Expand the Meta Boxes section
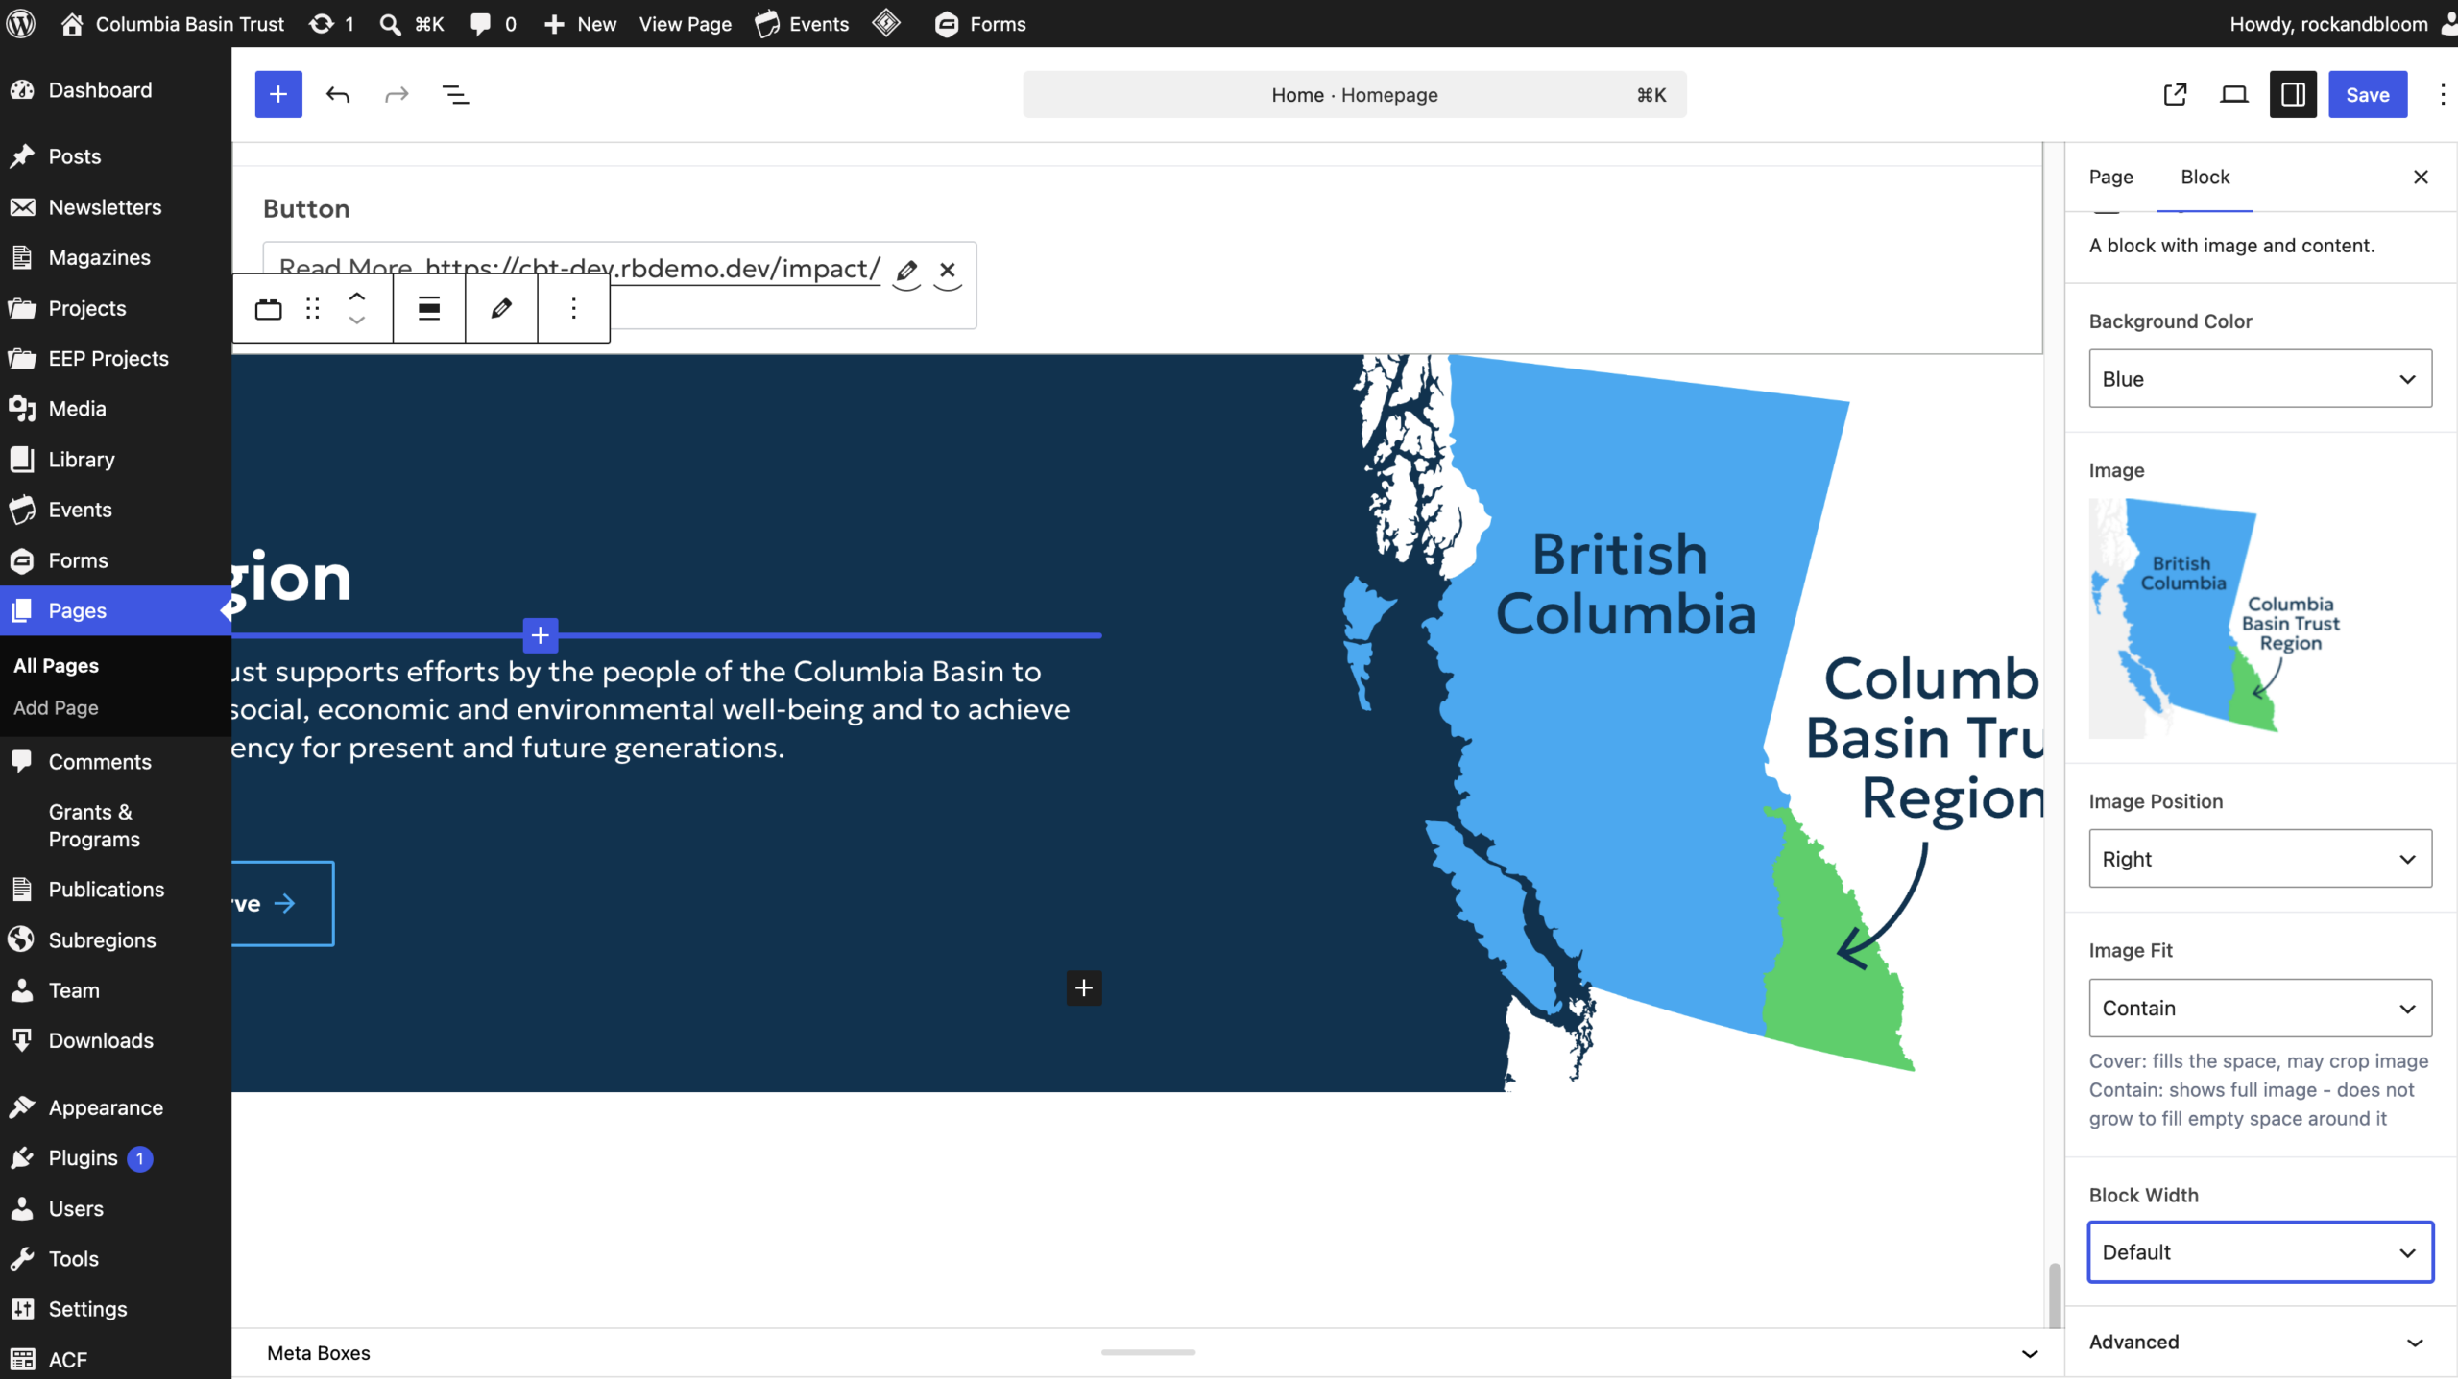The width and height of the screenshot is (2458, 1379). point(1147,1353)
